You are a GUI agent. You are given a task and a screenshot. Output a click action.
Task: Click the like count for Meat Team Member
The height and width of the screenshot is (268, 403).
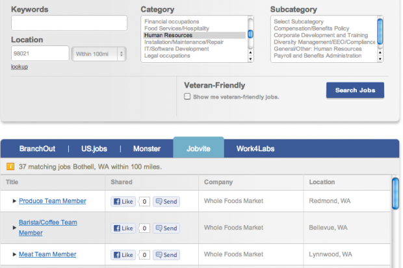click(x=144, y=255)
